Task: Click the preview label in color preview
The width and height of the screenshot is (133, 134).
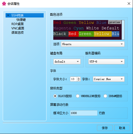Action: point(115,22)
